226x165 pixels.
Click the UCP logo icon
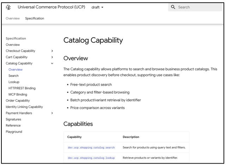(8, 7)
